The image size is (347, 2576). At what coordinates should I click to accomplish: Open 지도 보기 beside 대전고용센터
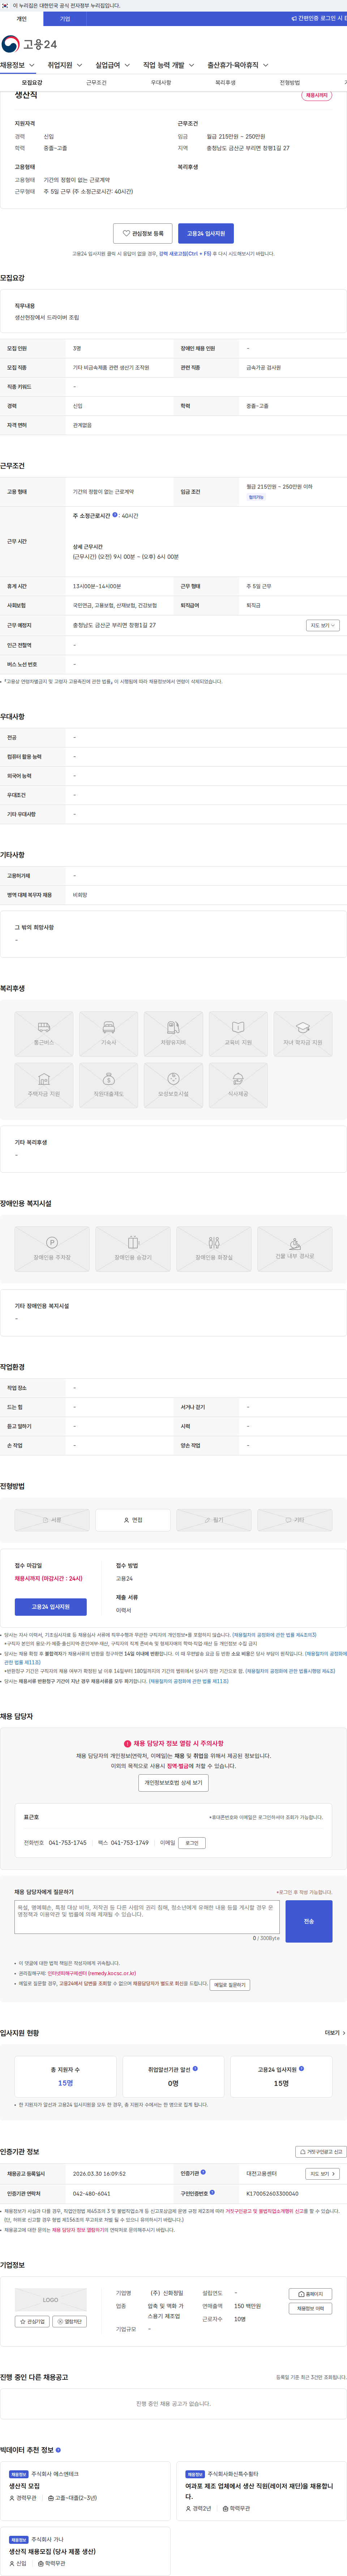tap(322, 2173)
